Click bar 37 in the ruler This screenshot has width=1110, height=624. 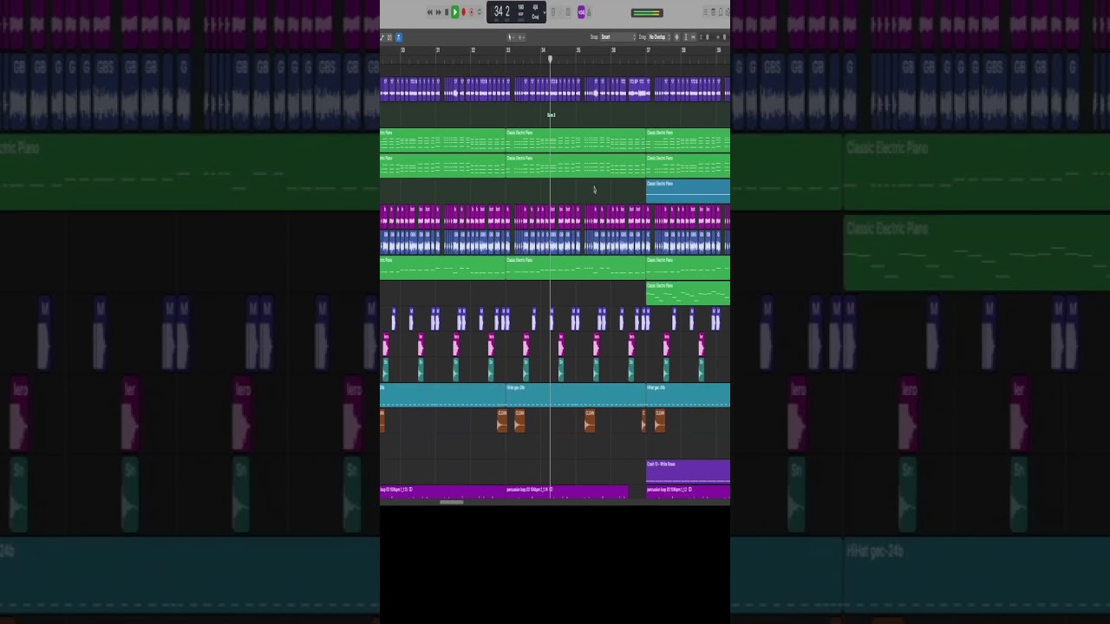pyautogui.click(x=649, y=50)
